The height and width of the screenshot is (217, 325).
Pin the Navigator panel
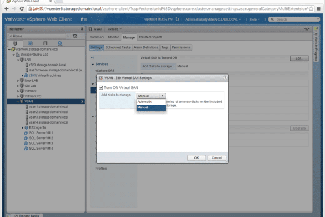pos(82,29)
